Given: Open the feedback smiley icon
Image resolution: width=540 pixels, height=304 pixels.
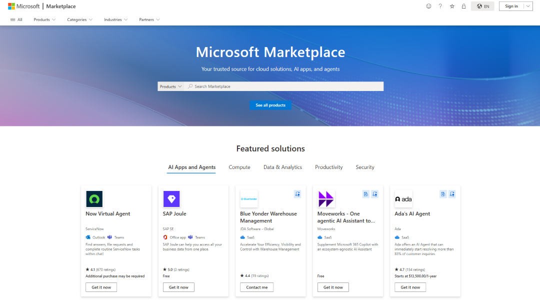Looking at the screenshot, I should point(428,6).
